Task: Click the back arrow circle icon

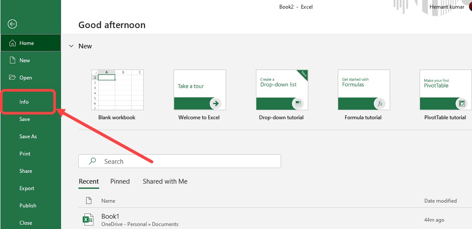Action: click(13, 24)
